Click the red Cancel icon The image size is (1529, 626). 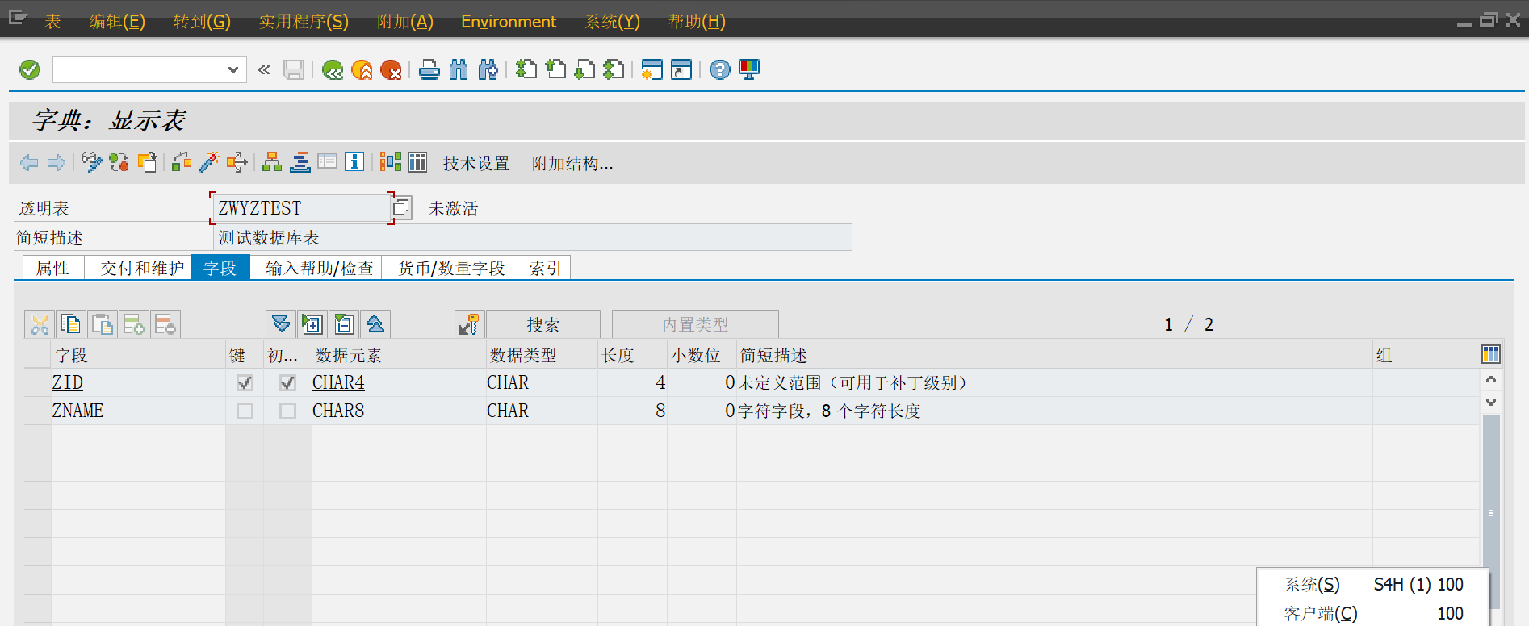391,70
